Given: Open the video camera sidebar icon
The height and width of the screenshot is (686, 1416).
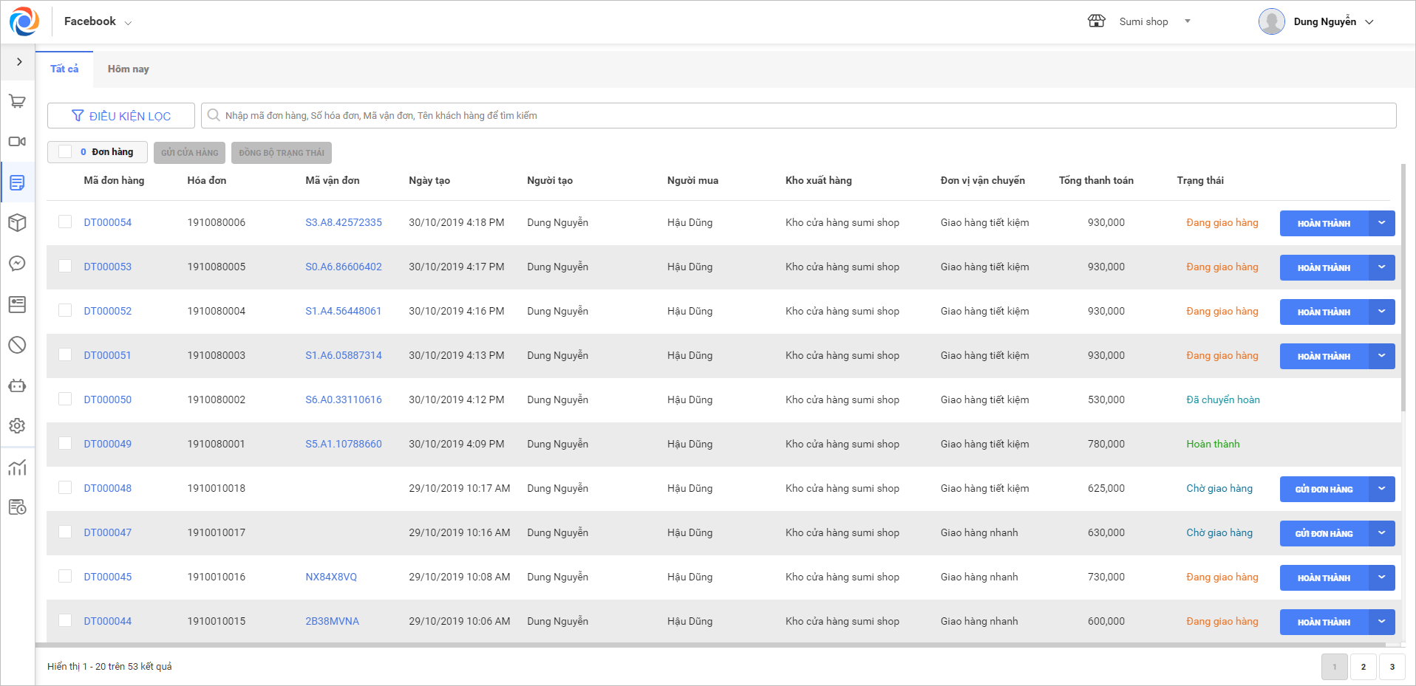Looking at the screenshot, I should pos(17,141).
